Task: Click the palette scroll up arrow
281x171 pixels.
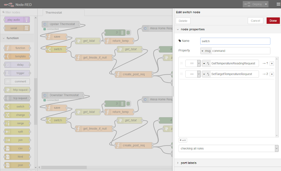Action: pyautogui.click(x=36, y=18)
